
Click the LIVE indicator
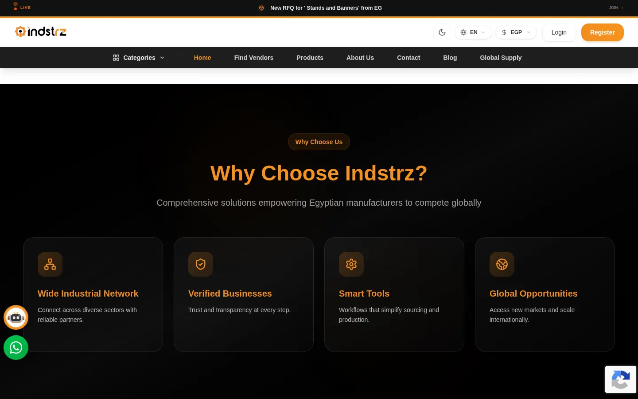[x=22, y=8]
